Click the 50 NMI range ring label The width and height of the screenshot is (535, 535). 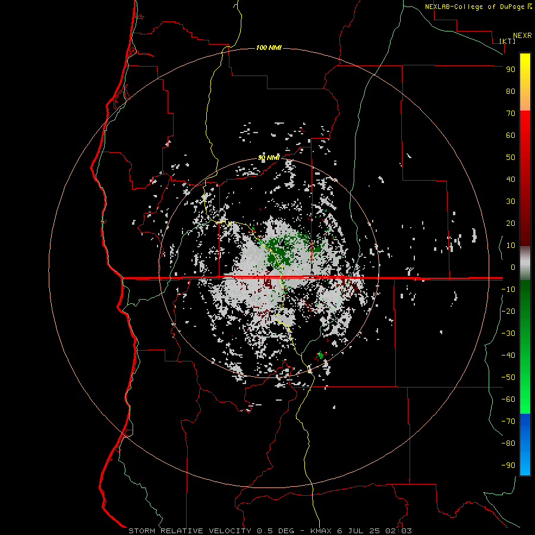[269, 158]
